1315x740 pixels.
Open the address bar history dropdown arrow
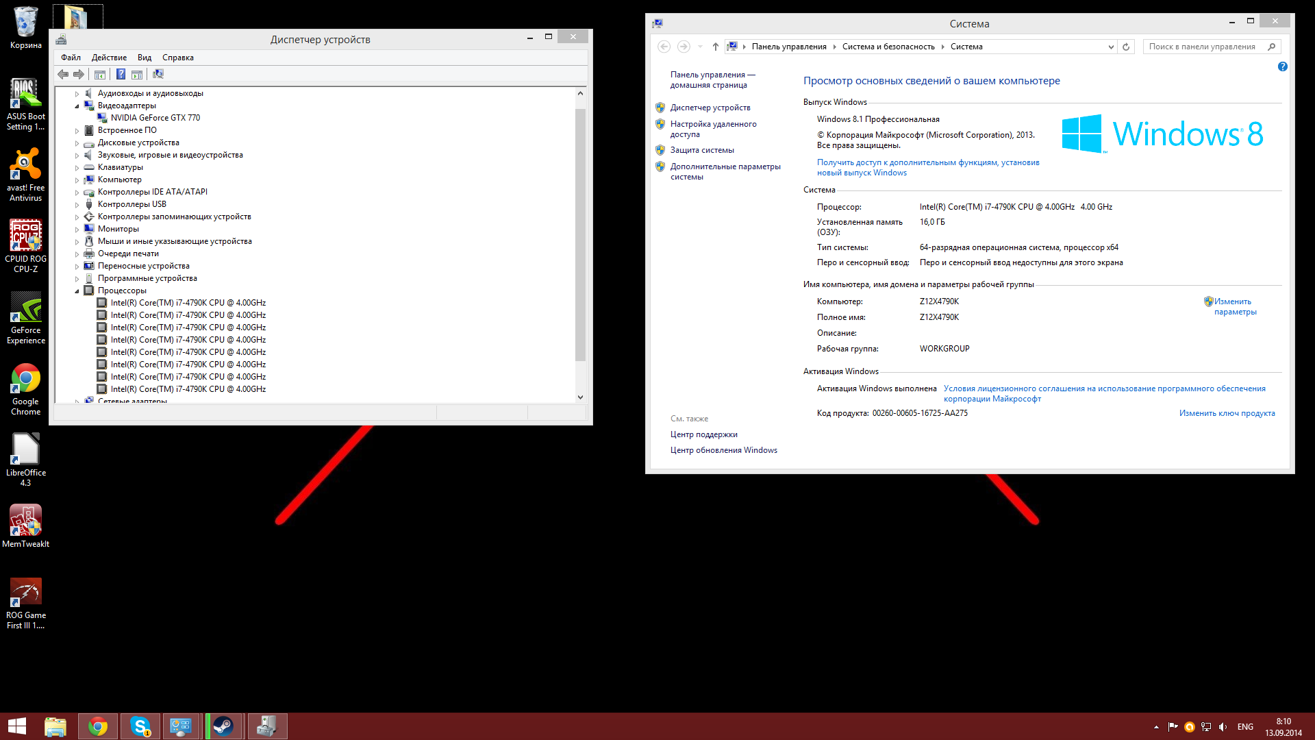(x=1110, y=47)
